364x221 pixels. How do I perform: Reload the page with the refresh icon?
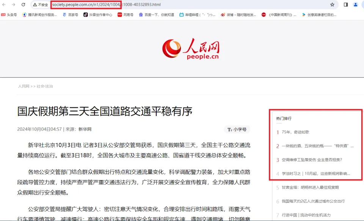[x=23, y=5]
